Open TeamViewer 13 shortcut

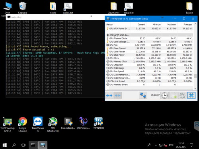click(38, 124)
